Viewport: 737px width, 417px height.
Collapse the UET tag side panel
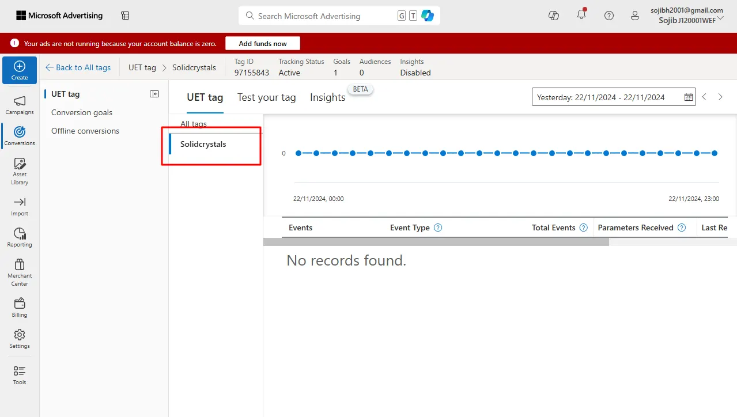click(154, 94)
